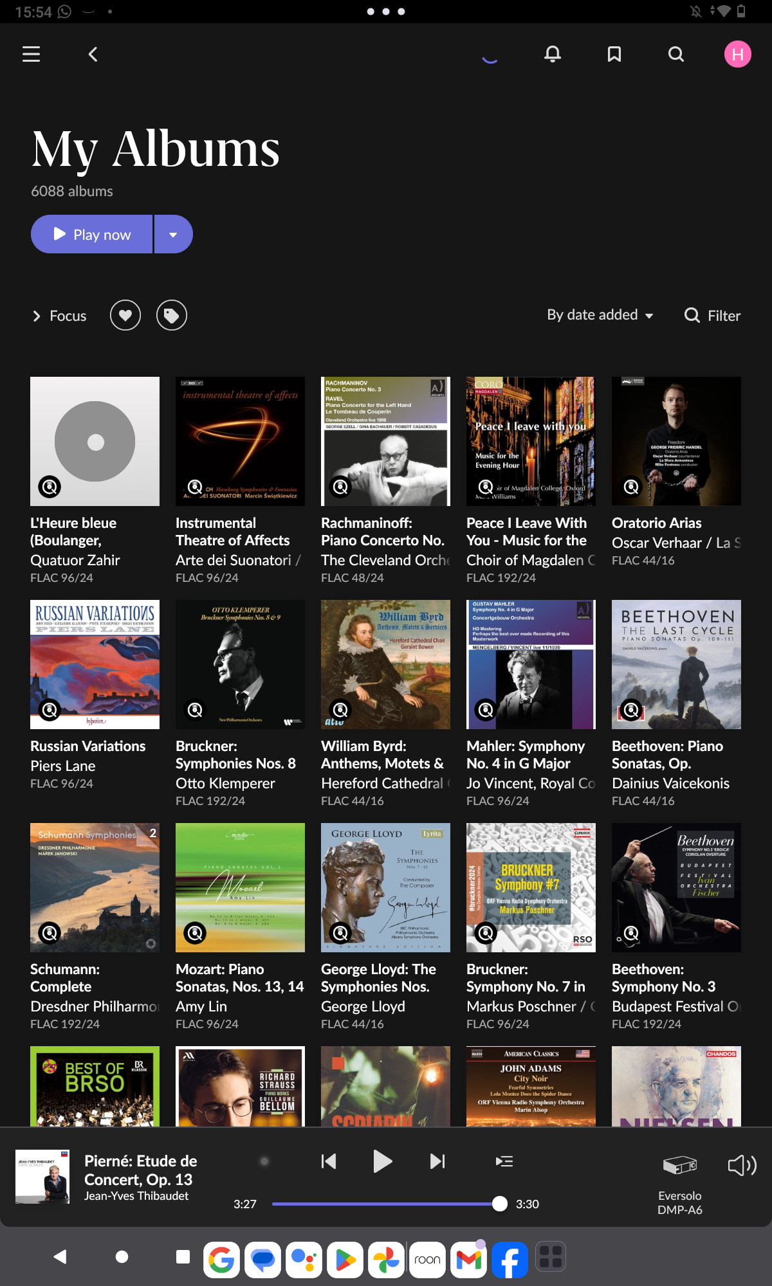Viewport: 772px width, 1286px height.
Task: Open bookmarks icon in top bar
Action: click(x=614, y=54)
